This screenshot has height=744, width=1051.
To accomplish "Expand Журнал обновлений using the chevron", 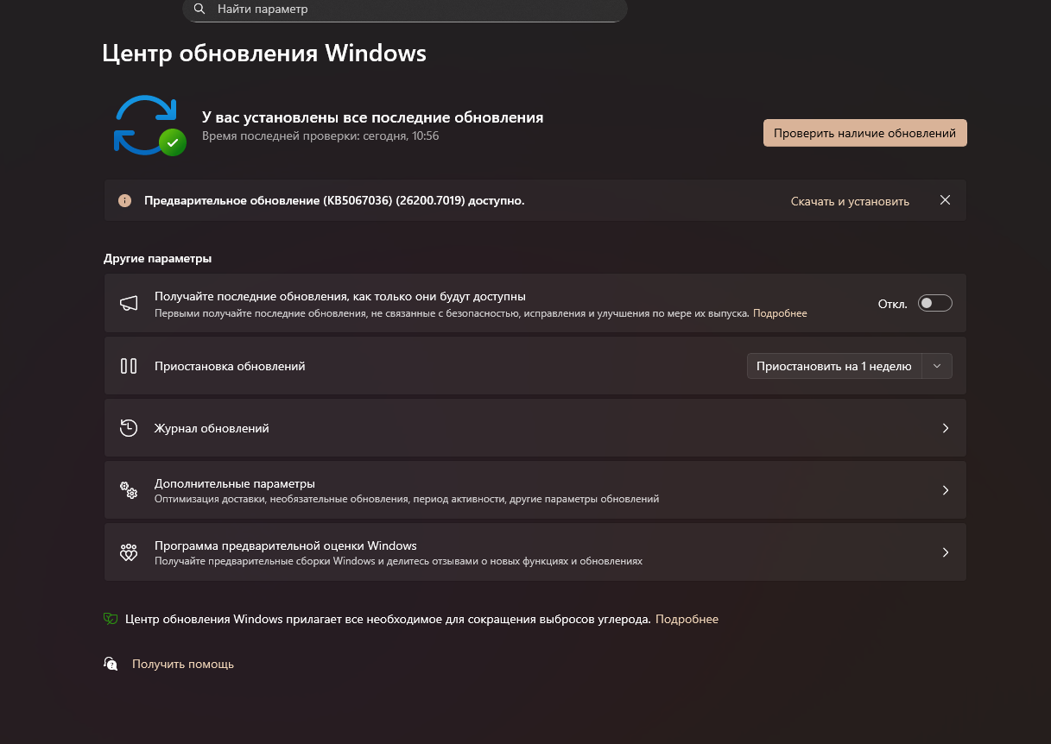I will coord(946,428).
